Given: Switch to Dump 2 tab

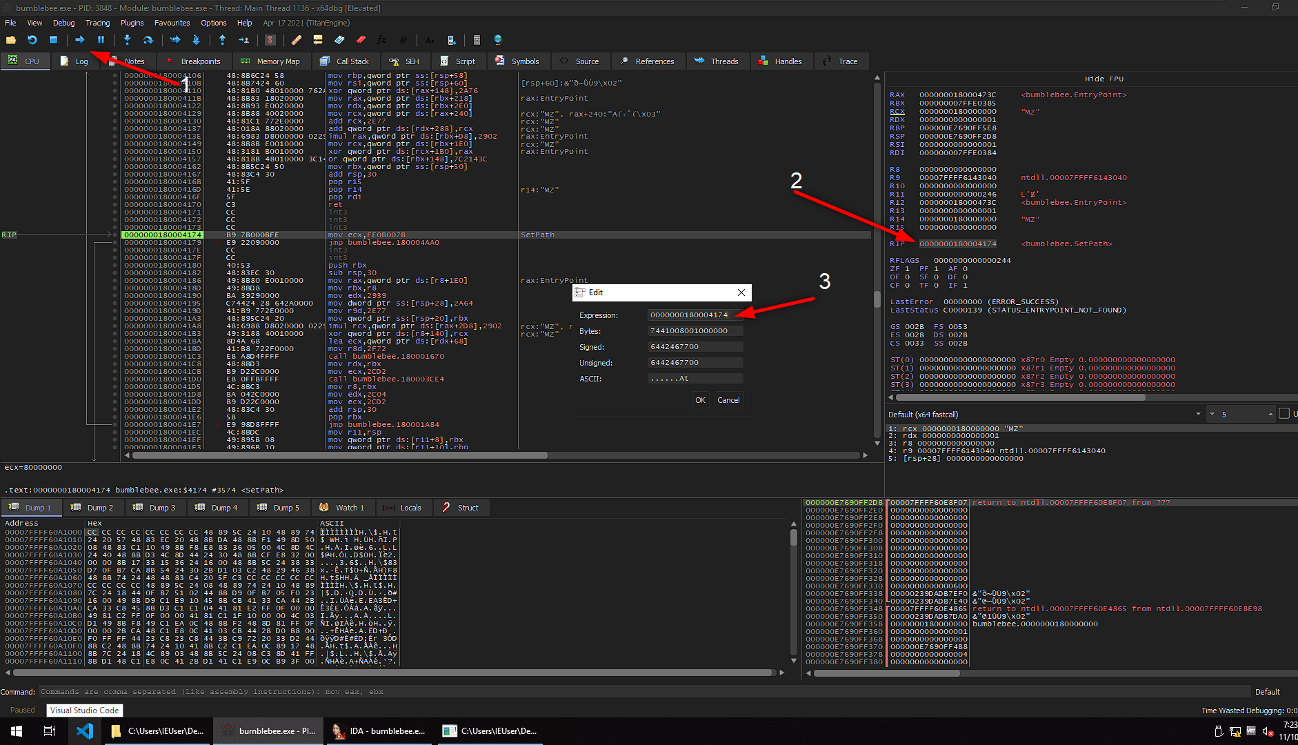Looking at the screenshot, I should point(93,508).
